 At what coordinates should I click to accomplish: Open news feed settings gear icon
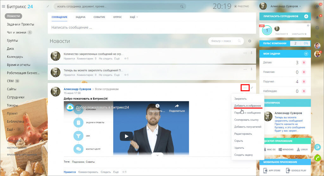point(250,41)
